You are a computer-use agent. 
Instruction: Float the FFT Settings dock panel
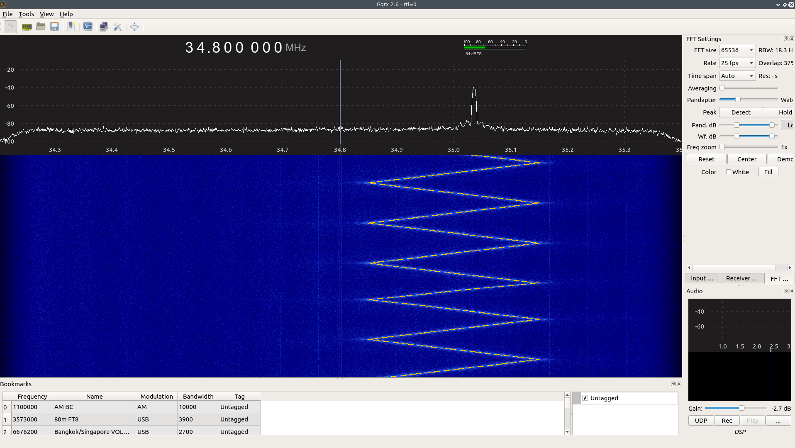click(786, 39)
